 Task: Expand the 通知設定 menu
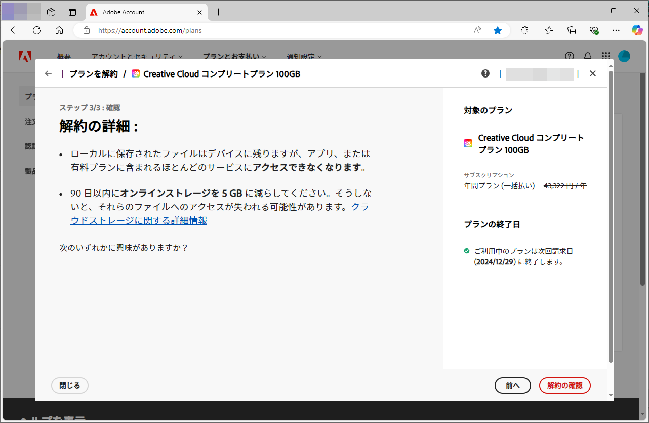(304, 57)
